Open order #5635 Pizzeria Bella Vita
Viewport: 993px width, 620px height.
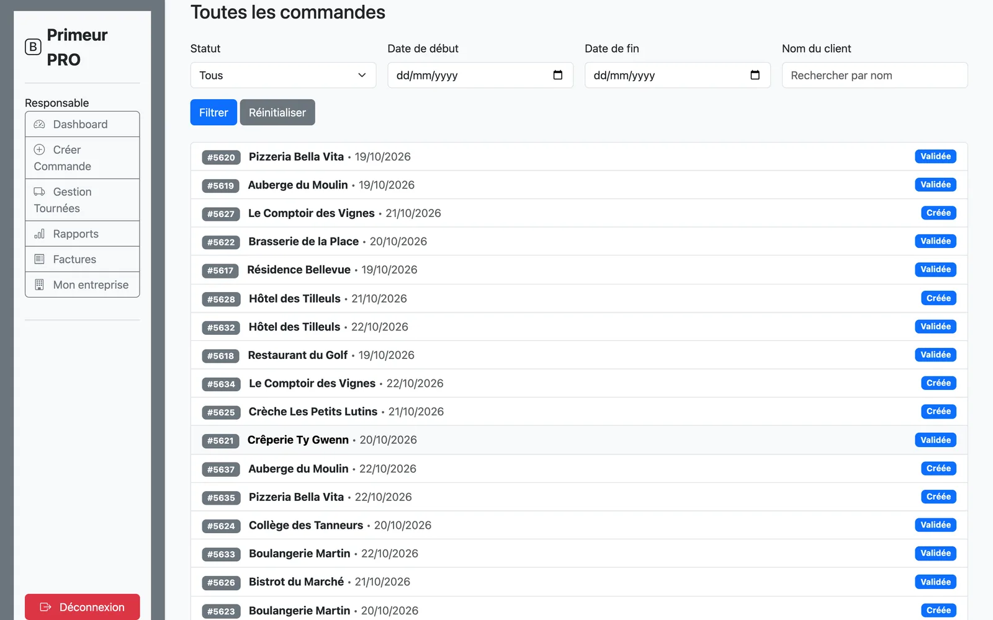click(x=579, y=497)
